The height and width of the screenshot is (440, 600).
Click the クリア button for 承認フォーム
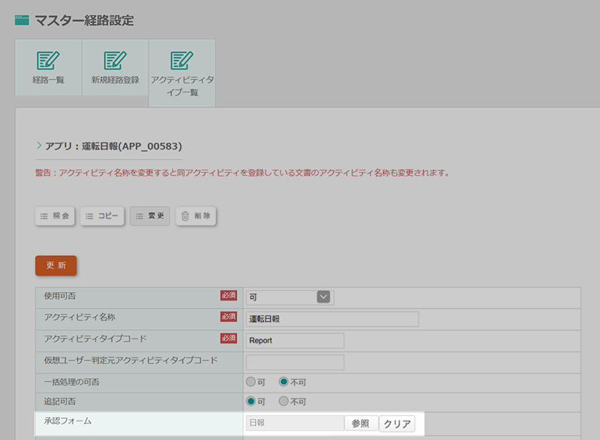[397, 423]
